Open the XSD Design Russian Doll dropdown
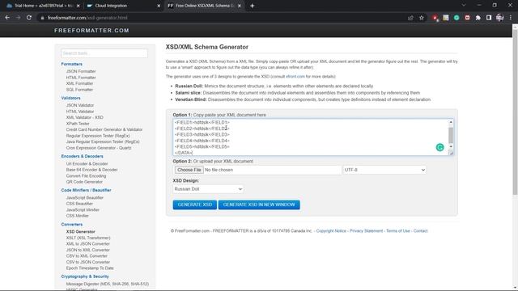 208,189
